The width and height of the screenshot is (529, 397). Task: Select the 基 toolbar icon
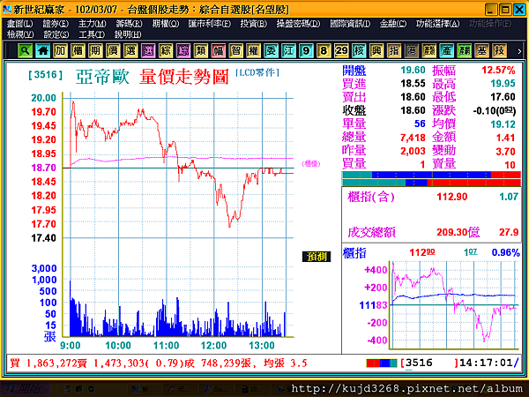pos(481,51)
